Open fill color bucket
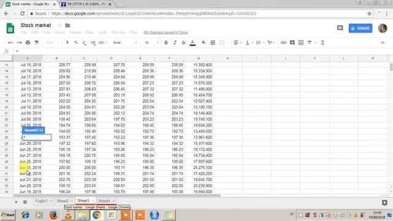The image size is (393, 221). pos(203,42)
